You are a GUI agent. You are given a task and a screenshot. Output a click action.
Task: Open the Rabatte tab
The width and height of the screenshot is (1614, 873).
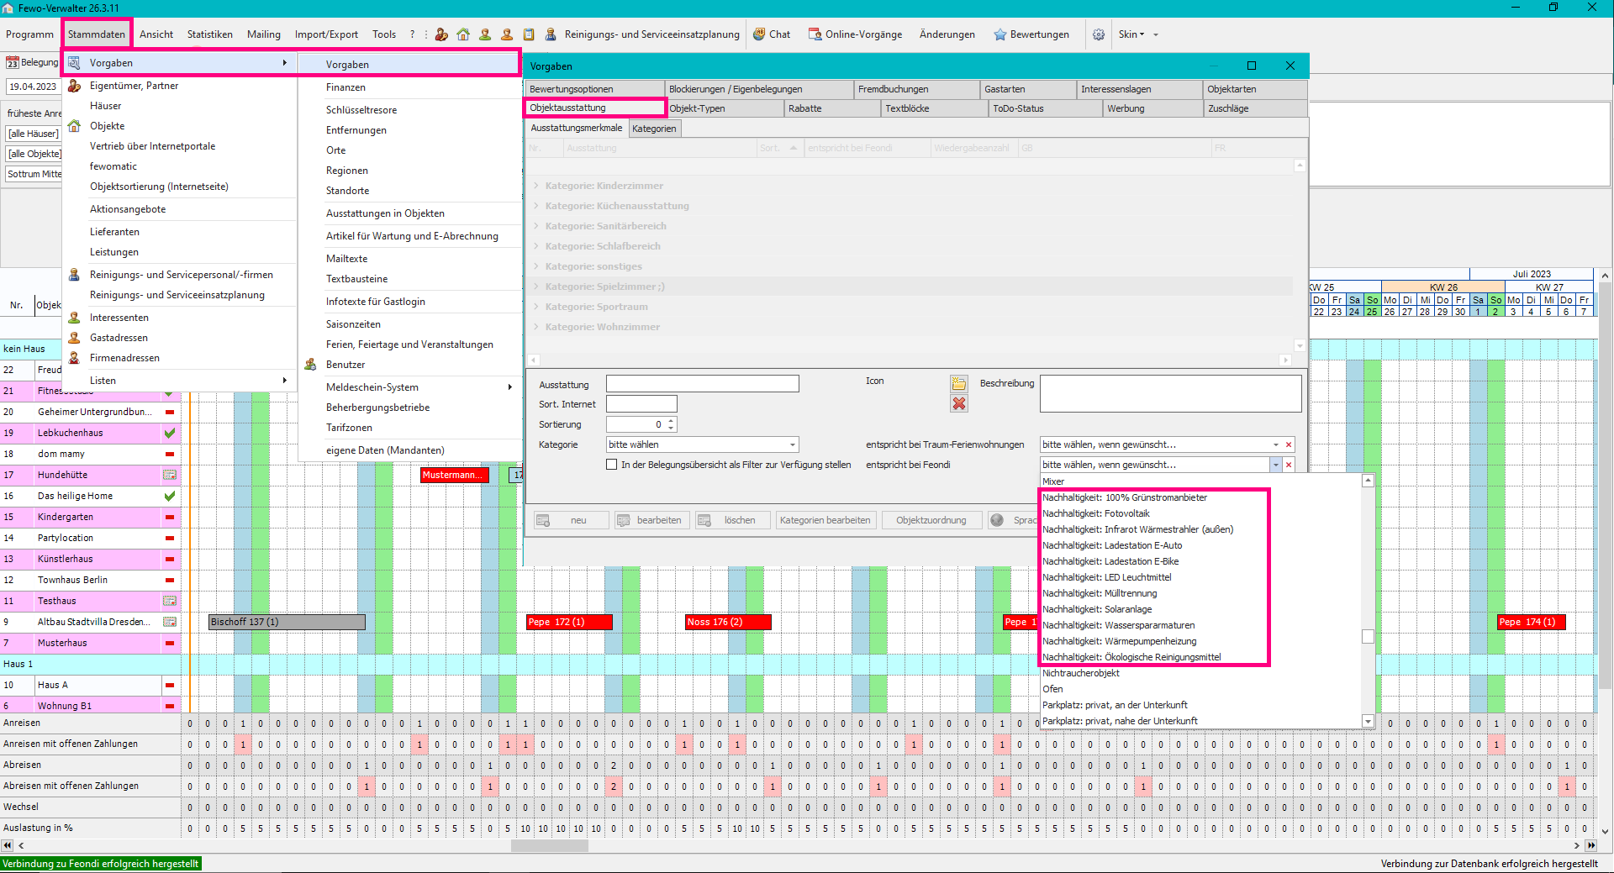(x=832, y=108)
